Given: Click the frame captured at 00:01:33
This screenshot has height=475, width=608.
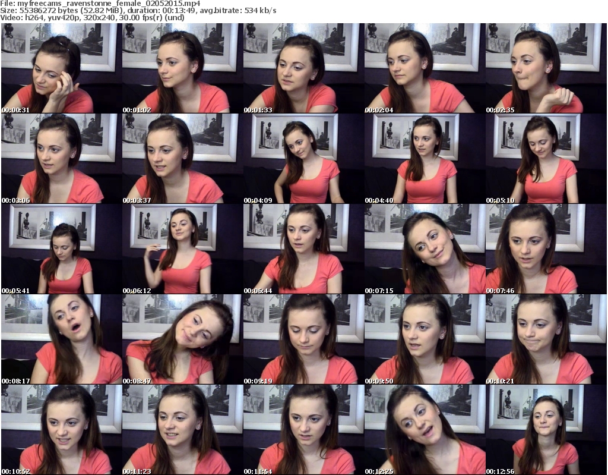Looking at the screenshot, I should click(303, 68).
